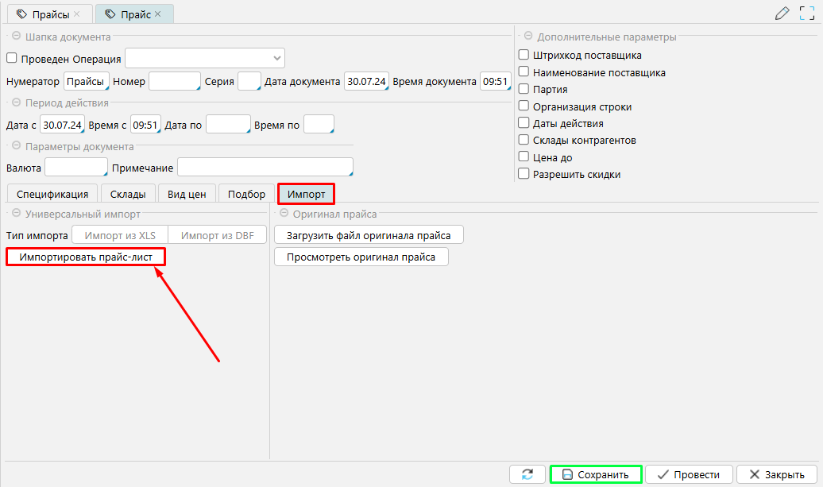Select the Импорт из XLS option

(x=120, y=235)
